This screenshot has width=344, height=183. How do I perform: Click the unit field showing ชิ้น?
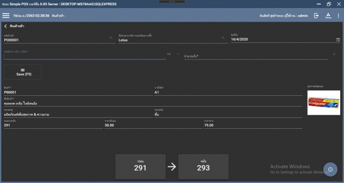pyautogui.click(x=228, y=113)
